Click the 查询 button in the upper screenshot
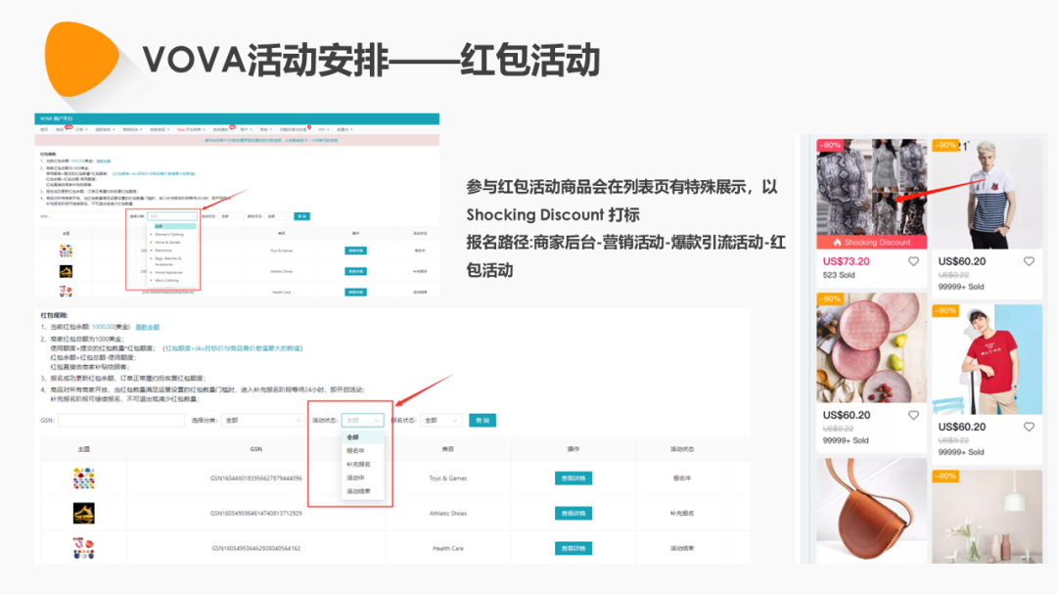The image size is (1057, 595). (x=302, y=216)
